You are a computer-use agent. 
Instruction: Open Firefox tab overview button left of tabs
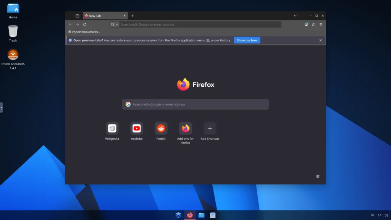click(x=77, y=16)
